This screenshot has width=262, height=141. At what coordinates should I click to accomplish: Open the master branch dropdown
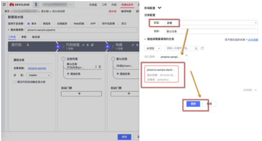click(x=39, y=75)
